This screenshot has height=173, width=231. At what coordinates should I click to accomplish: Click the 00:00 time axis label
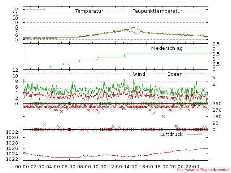[22, 167]
